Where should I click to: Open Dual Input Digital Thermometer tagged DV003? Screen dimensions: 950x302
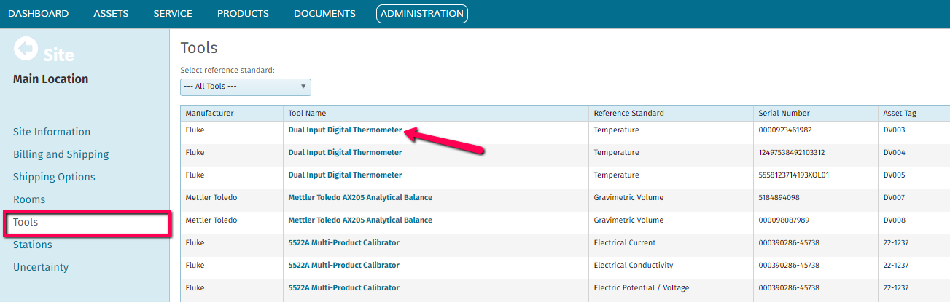tap(345, 130)
